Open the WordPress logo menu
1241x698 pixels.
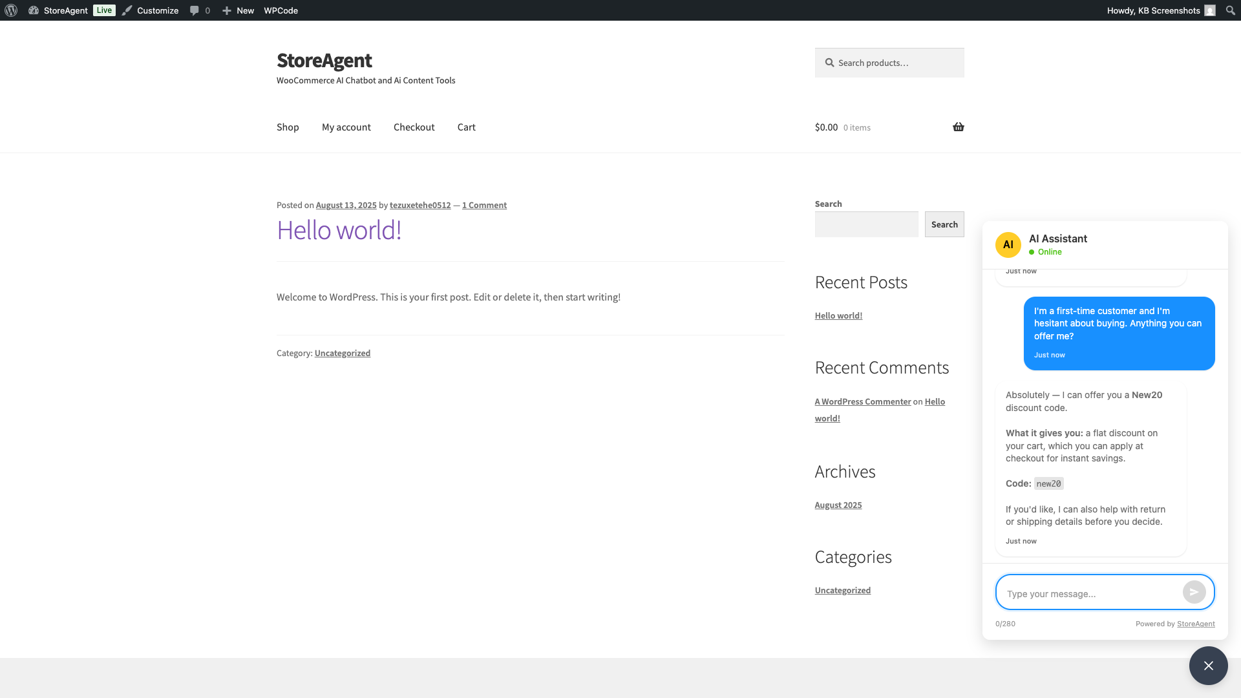coord(11,10)
